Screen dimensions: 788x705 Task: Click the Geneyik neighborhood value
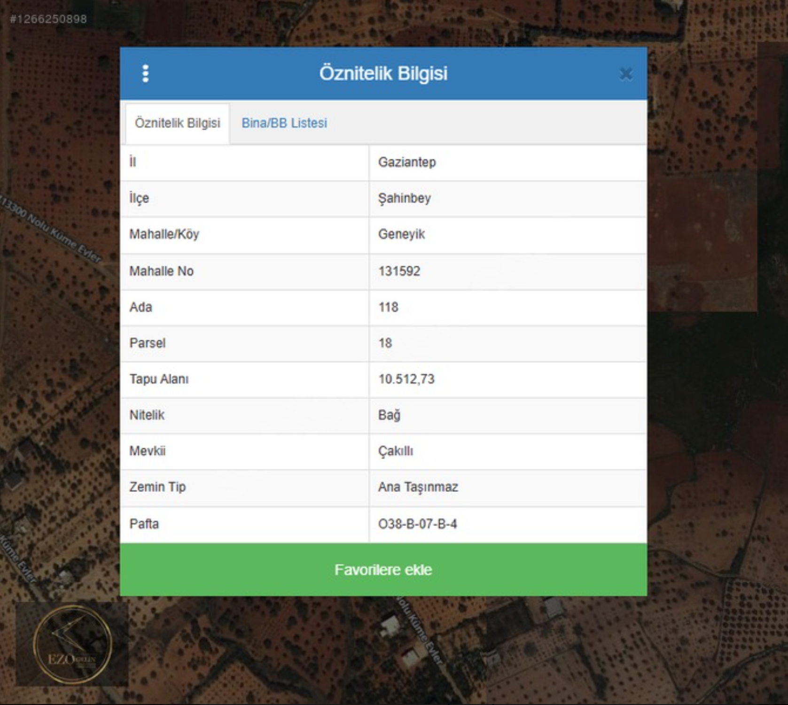pyautogui.click(x=401, y=234)
